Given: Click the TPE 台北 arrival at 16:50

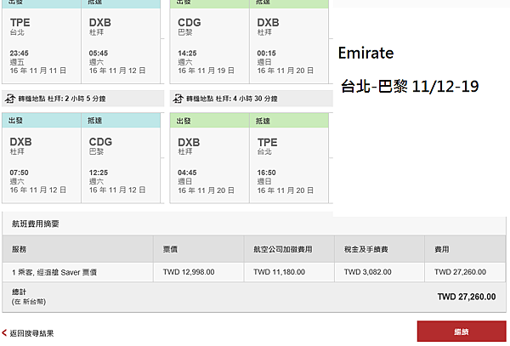Looking at the screenshot, I should (289, 165).
